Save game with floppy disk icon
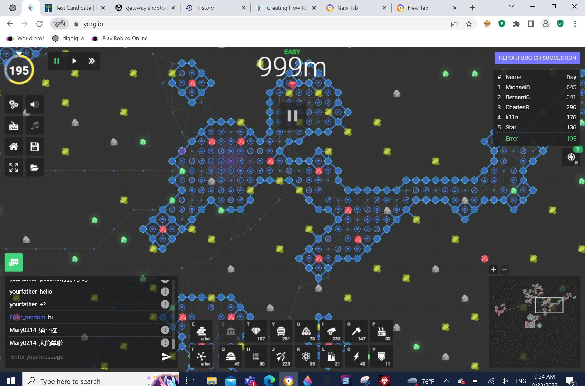 pos(34,147)
